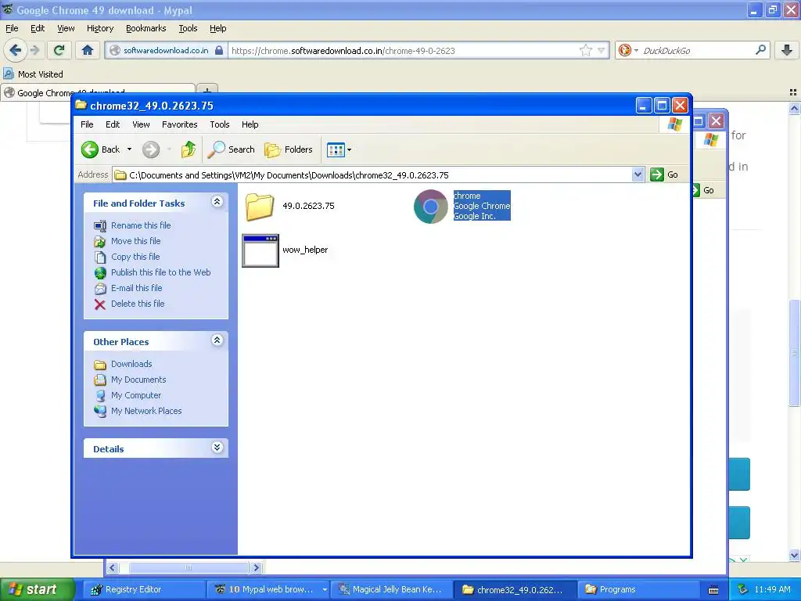Open the Explorer Help menu
801x601 pixels.
coord(250,124)
